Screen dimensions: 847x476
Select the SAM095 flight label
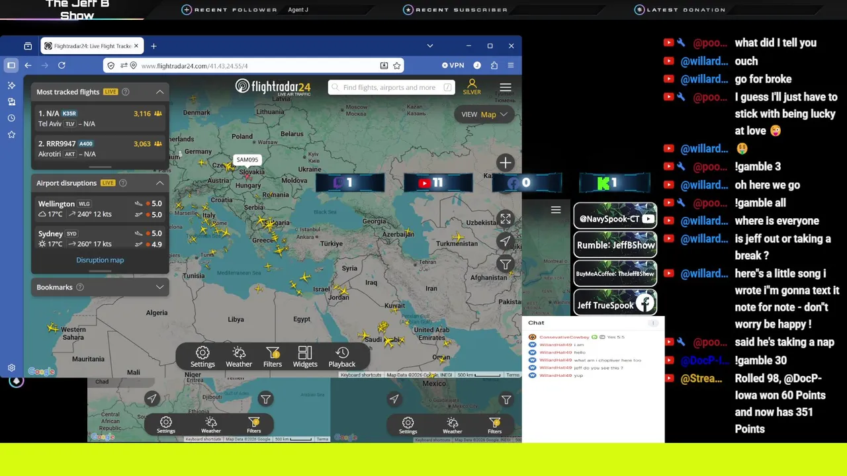[247, 159]
